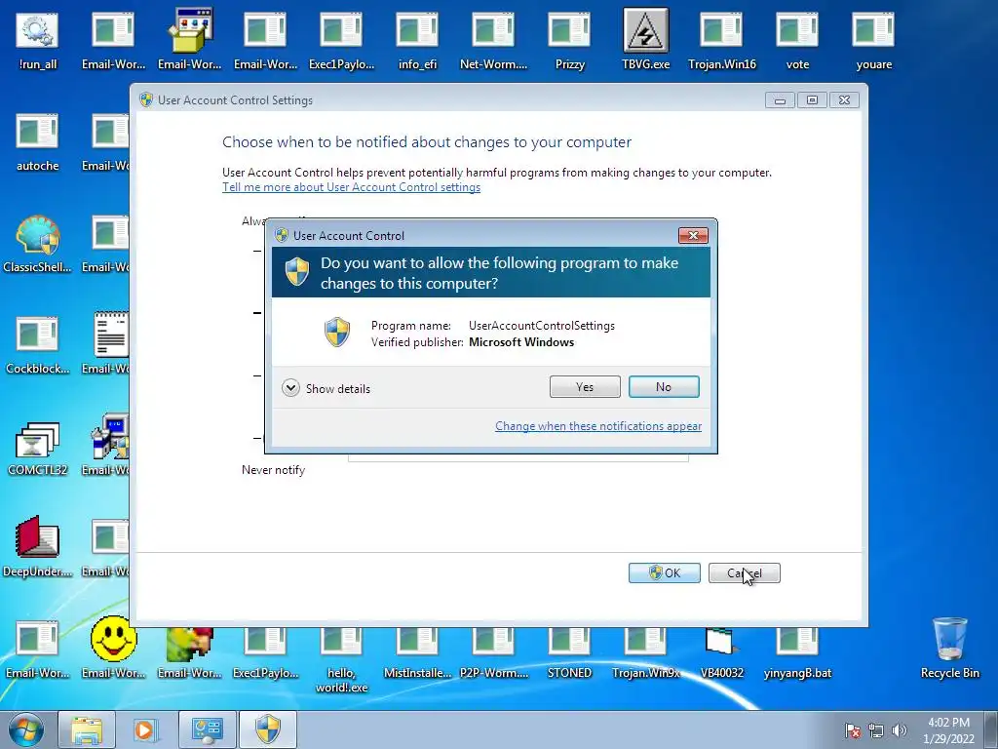Screen dimensions: 998x749
Task: Close the User Account Control prompt
Action: point(693,236)
